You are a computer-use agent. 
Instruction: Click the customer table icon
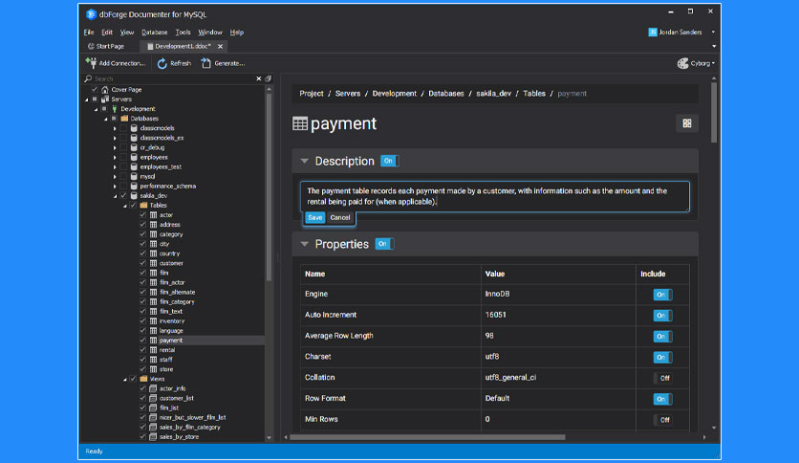tap(153, 263)
